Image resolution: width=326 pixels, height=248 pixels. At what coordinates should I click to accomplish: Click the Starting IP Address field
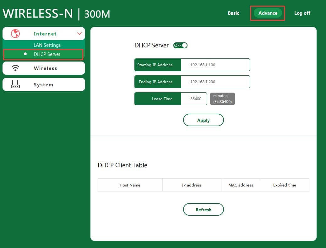(x=215, y=65)
